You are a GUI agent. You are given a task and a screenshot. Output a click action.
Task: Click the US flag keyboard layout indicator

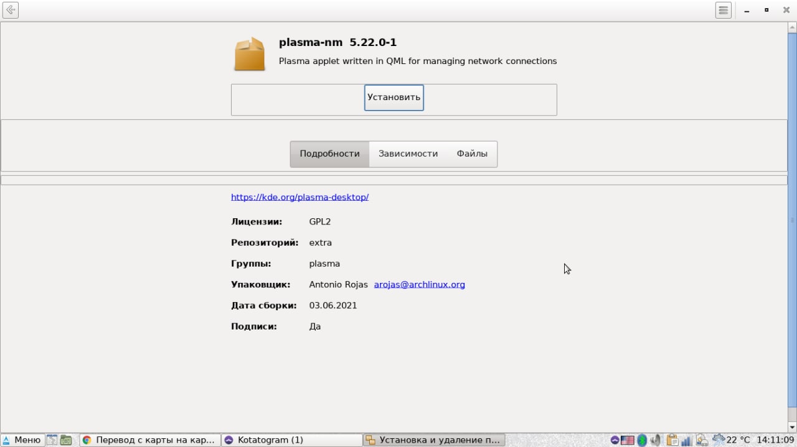point(628,440)
